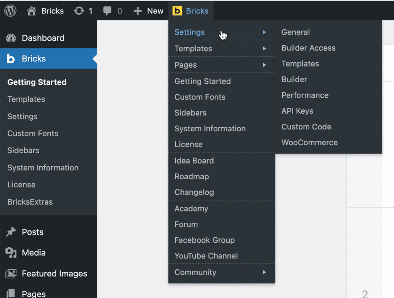394x298 pixels.
Task: Go to Dashboard in the sidebar
Action: pos(43,38)
